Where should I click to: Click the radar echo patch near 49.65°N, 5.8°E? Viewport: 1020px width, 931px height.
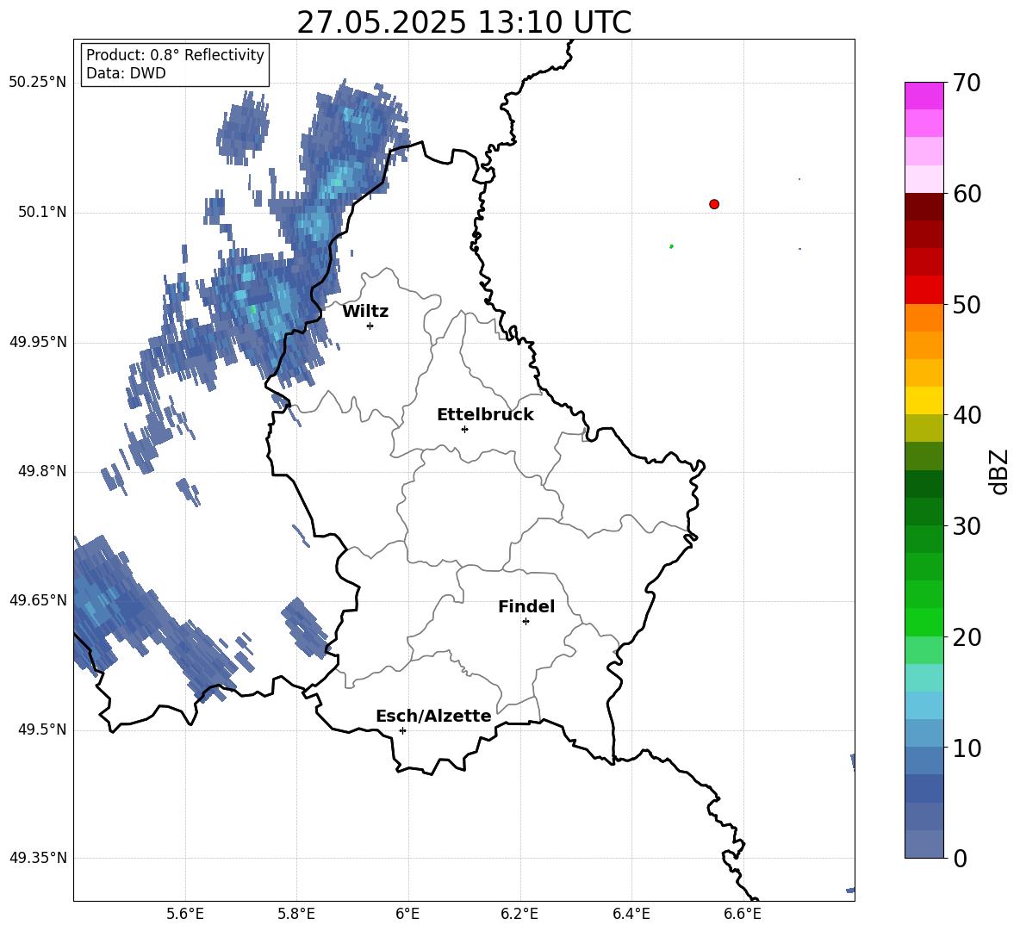point(305,627)
